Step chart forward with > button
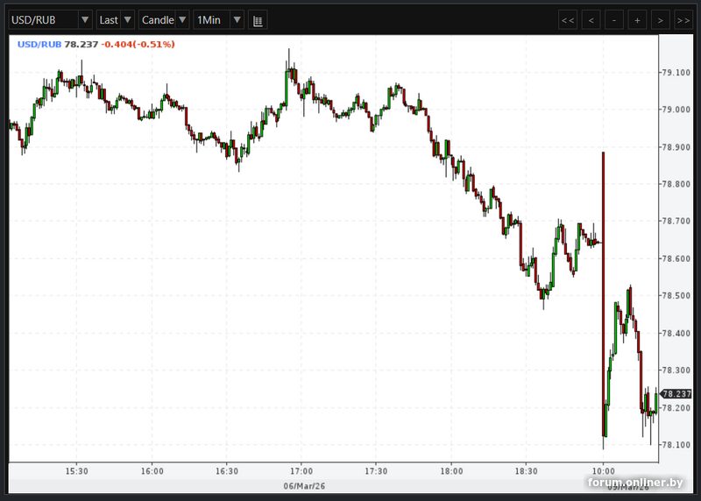Screen dimensions: 701x501 tap(661, 20)
